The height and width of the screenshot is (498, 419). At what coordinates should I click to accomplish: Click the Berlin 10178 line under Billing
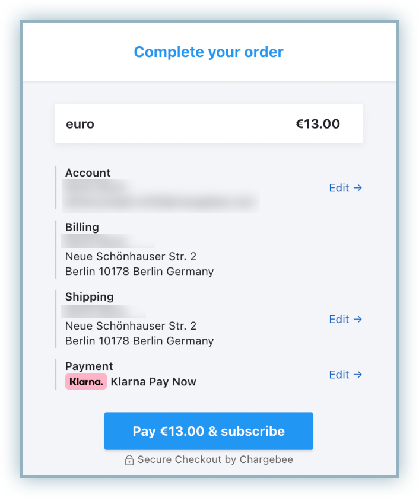tap(139, 272)
